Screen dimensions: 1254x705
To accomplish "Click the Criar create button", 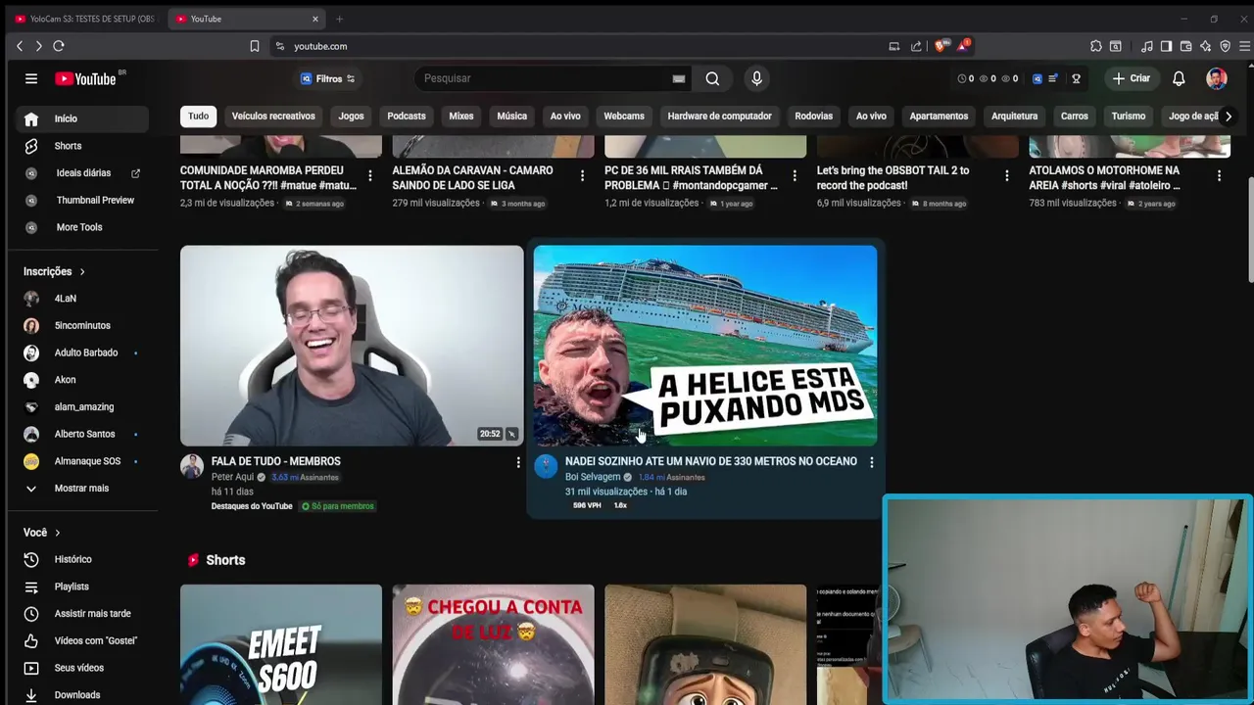I will pos(1132,78).
